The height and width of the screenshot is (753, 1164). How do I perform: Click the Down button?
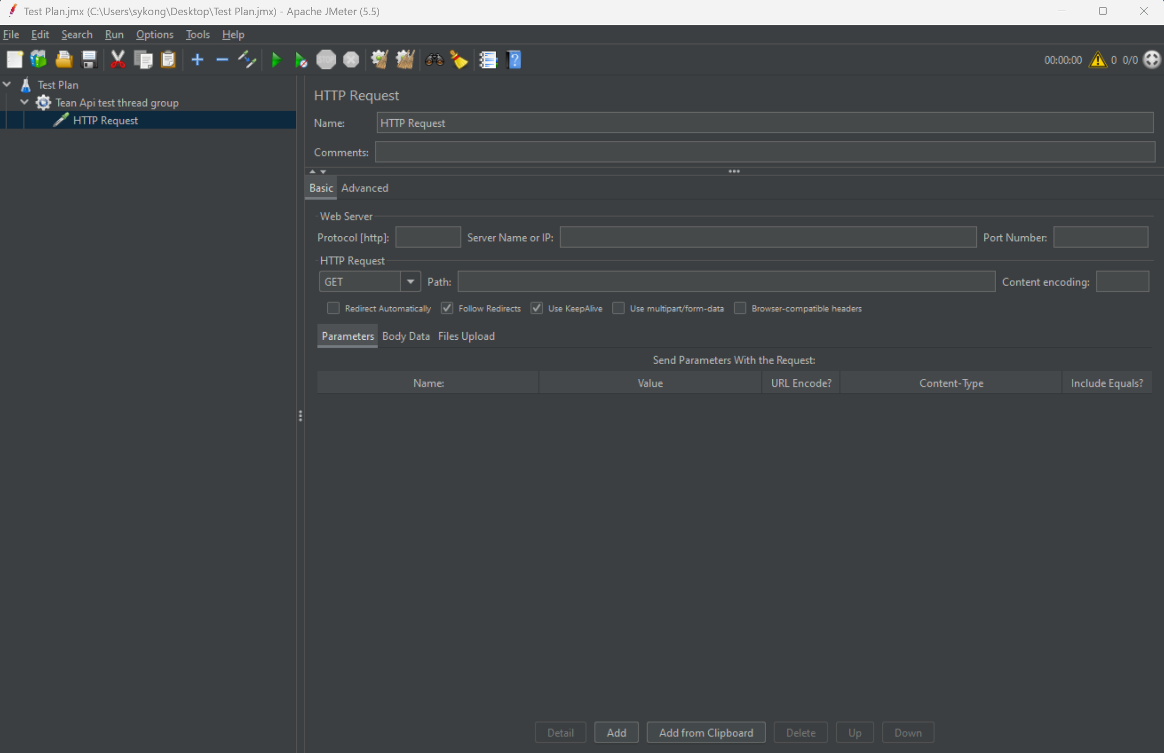[x=908, y=732]
